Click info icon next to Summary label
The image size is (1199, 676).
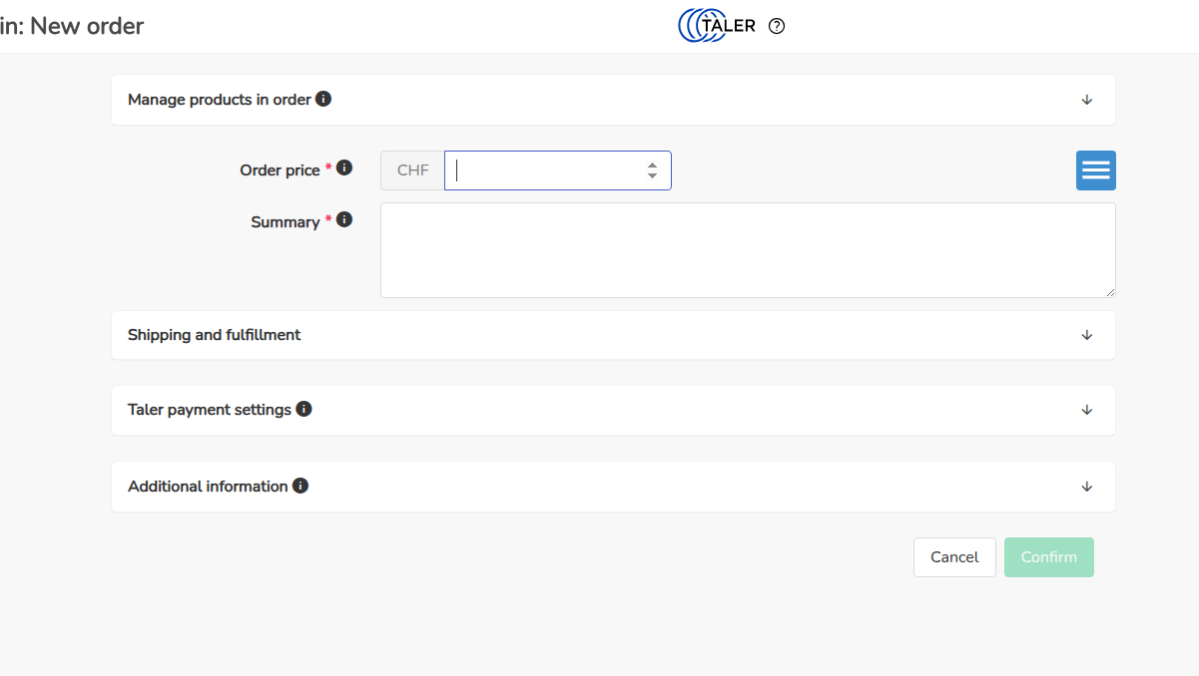click(344, 219)
